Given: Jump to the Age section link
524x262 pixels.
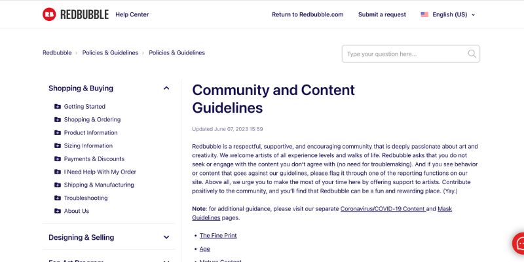Looking at the screenshot, I should click(x=205, y=249).
